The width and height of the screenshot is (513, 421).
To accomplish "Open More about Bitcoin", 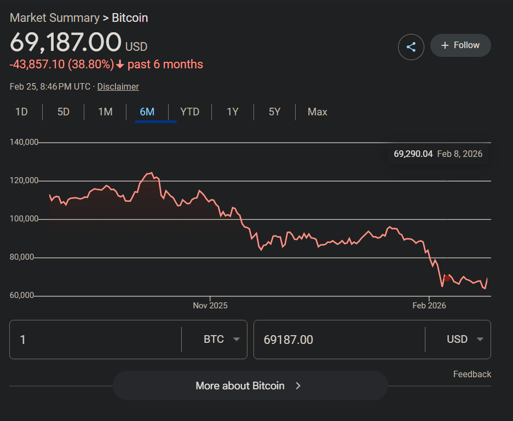I will click(250, 385).
